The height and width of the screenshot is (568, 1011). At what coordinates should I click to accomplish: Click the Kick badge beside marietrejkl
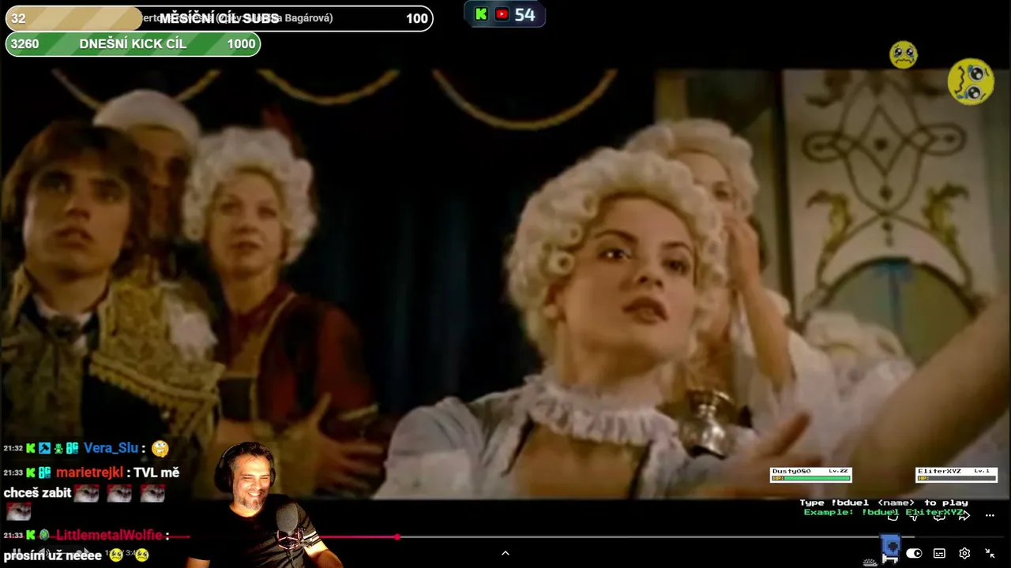point(31,473)
